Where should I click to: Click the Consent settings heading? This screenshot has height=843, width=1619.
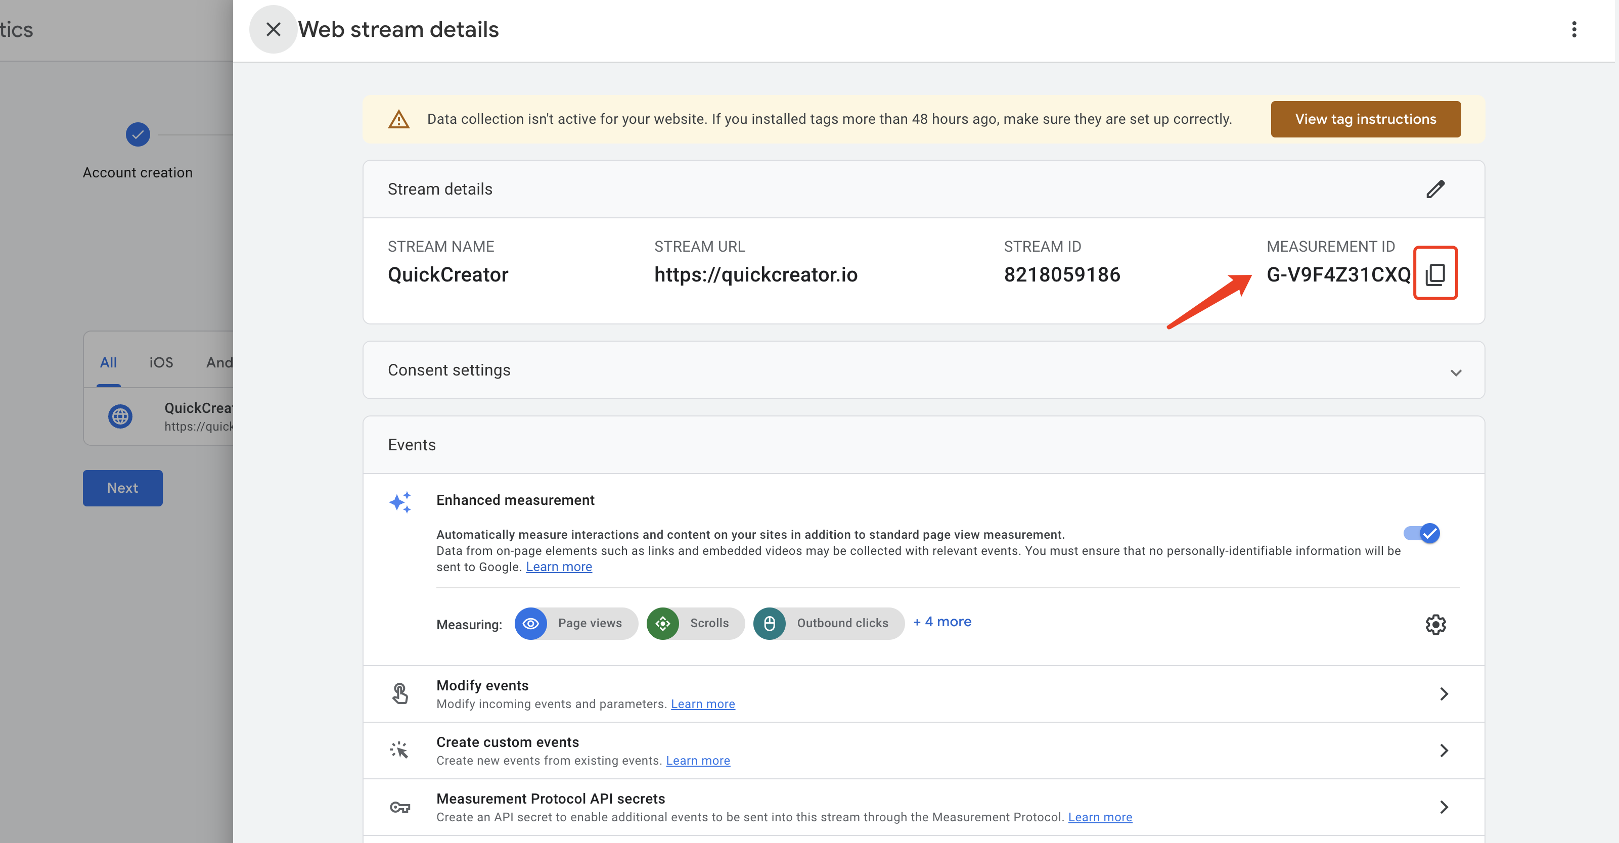coord(449,370)
